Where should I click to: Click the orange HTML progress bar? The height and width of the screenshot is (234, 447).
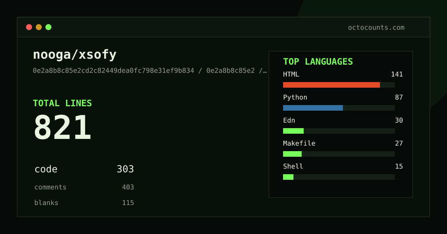point(332,85)
